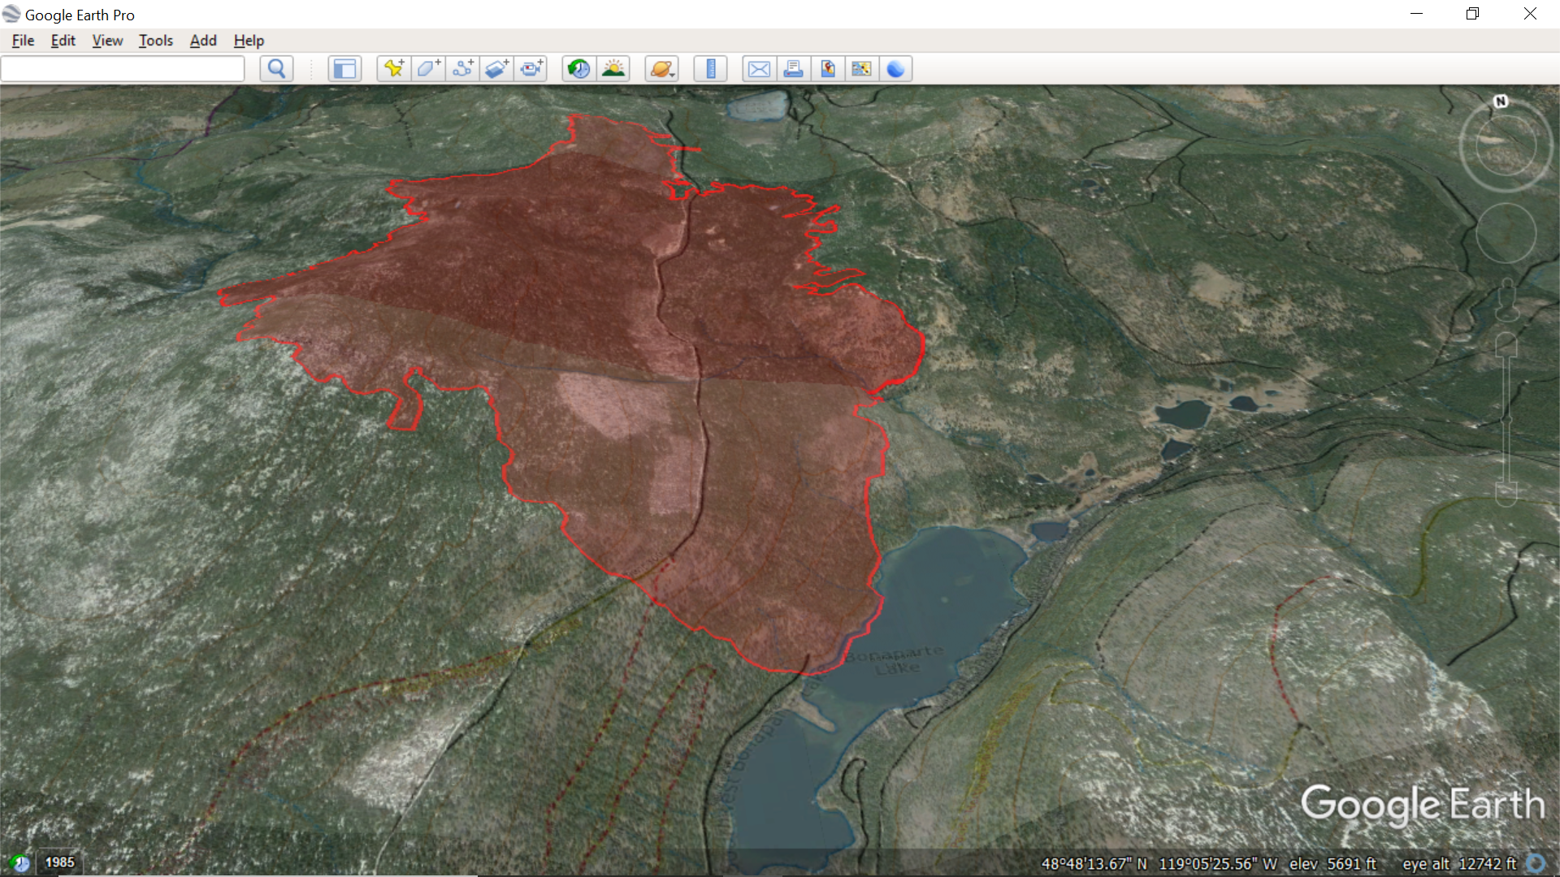Select the Add Path tool
The image size is (1560, 877).
[463, 69]
